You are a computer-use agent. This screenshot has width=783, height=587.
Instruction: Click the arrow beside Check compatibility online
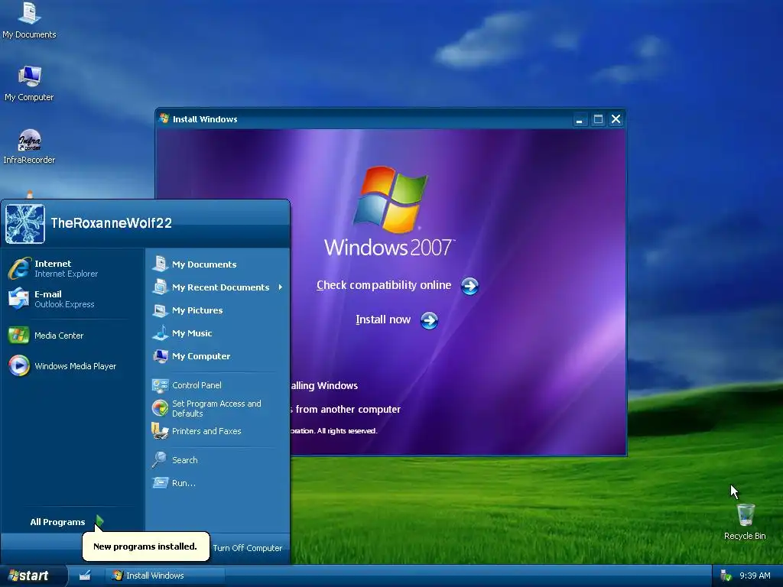click(469, 286)
